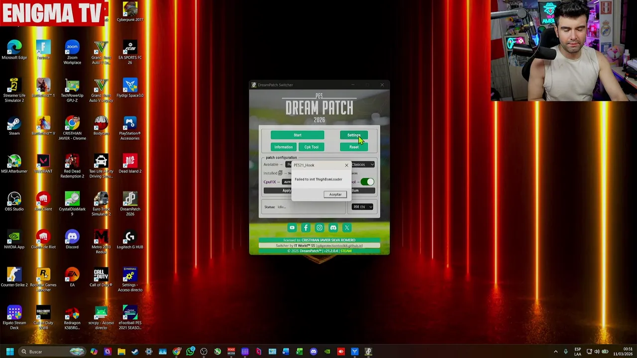The image size is (637, 358).
Task: Open DreamPatch YouTube link icon
Action: click(292, 228)
